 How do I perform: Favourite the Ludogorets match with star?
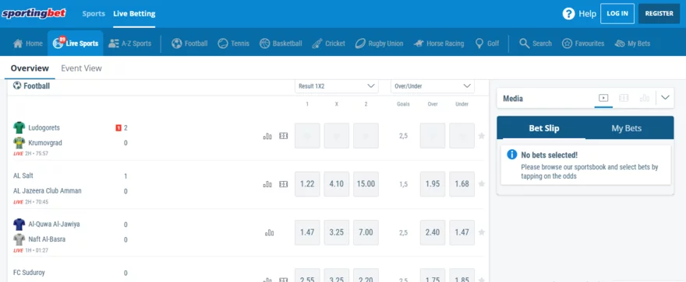(482, 136)
